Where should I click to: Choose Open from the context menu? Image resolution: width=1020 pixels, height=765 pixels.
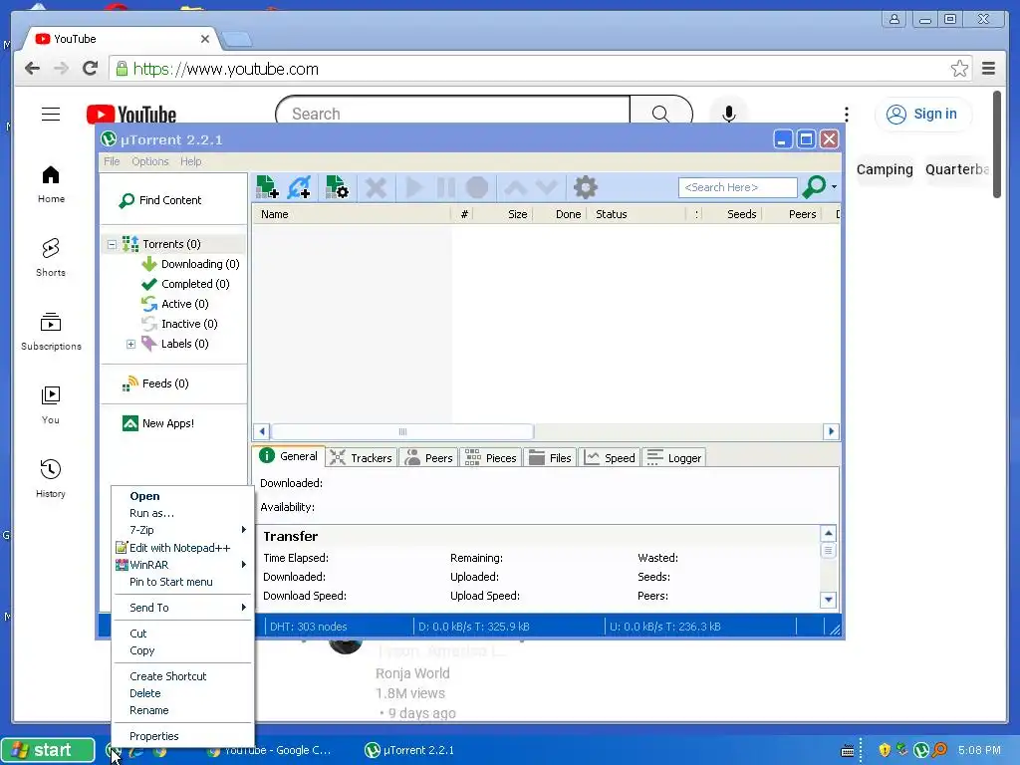[x=182, y=496]
